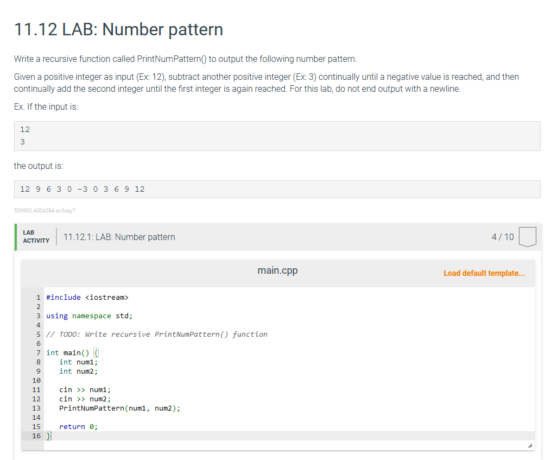This screenshot has width=551, height=460.
Task: Select the main.cpp tab header
Action: (277, 270)
